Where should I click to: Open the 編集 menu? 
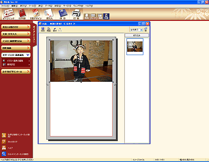tap(15, 6)
